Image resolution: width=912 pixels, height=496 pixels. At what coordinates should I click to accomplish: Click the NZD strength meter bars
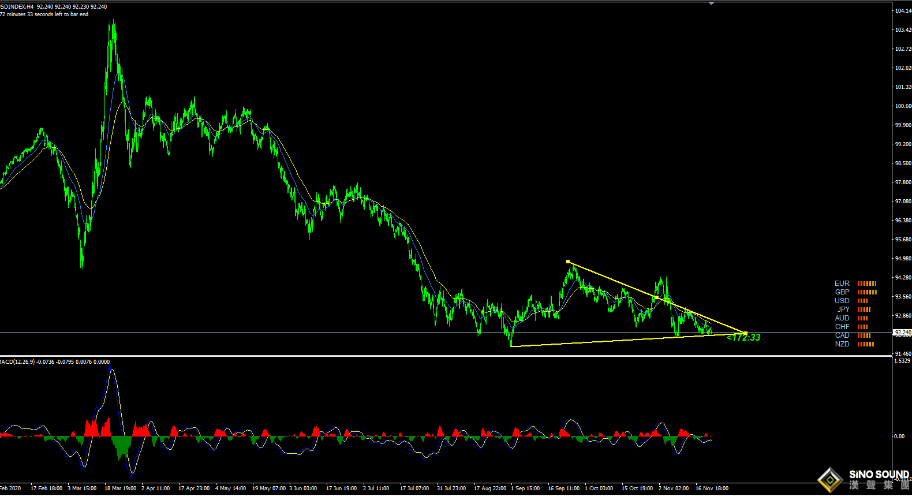click(x=865, y=344)
